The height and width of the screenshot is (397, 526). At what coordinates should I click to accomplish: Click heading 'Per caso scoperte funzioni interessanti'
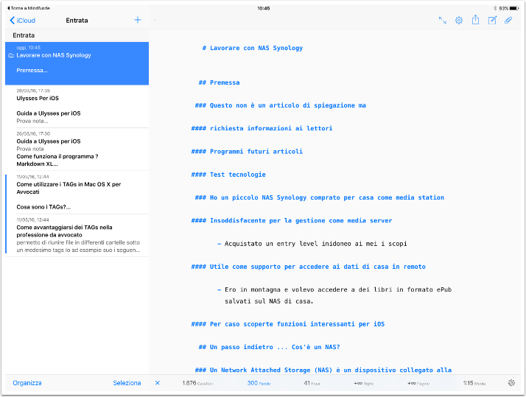pyautogui.click(x=288, y=324)
